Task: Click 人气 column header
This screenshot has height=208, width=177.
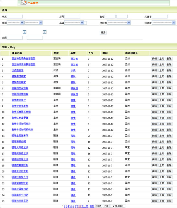Action: point(91,53)
